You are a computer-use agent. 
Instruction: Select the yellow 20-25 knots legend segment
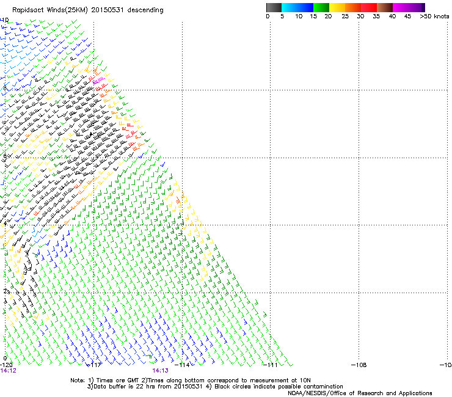337,7
